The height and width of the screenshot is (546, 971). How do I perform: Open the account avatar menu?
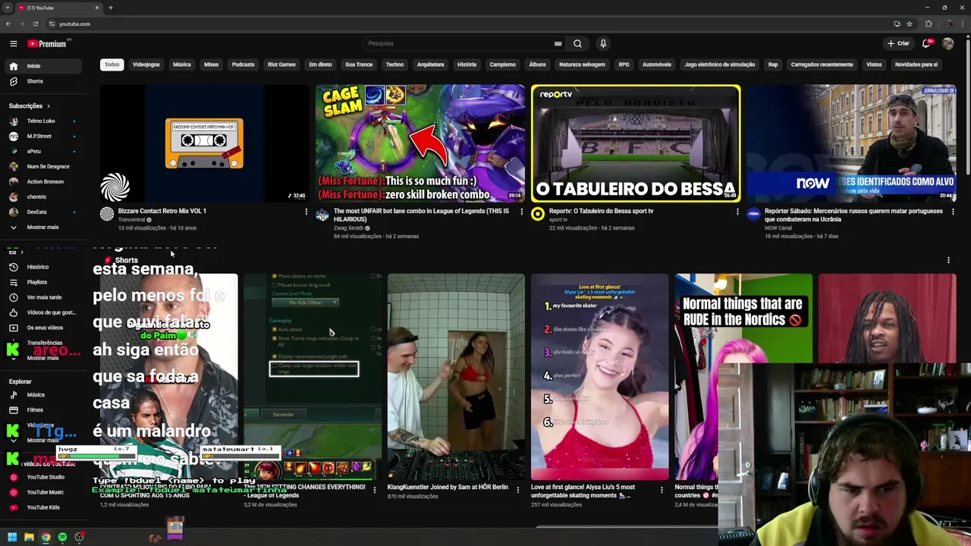click(x=947, y=43)
